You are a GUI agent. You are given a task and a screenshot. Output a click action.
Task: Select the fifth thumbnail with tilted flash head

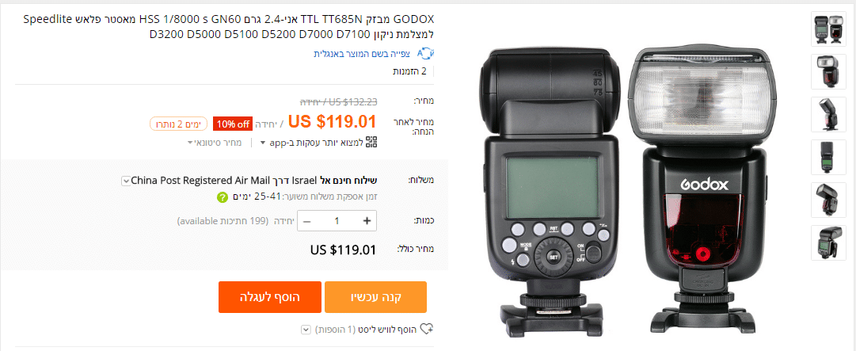(x=828, y=199)
